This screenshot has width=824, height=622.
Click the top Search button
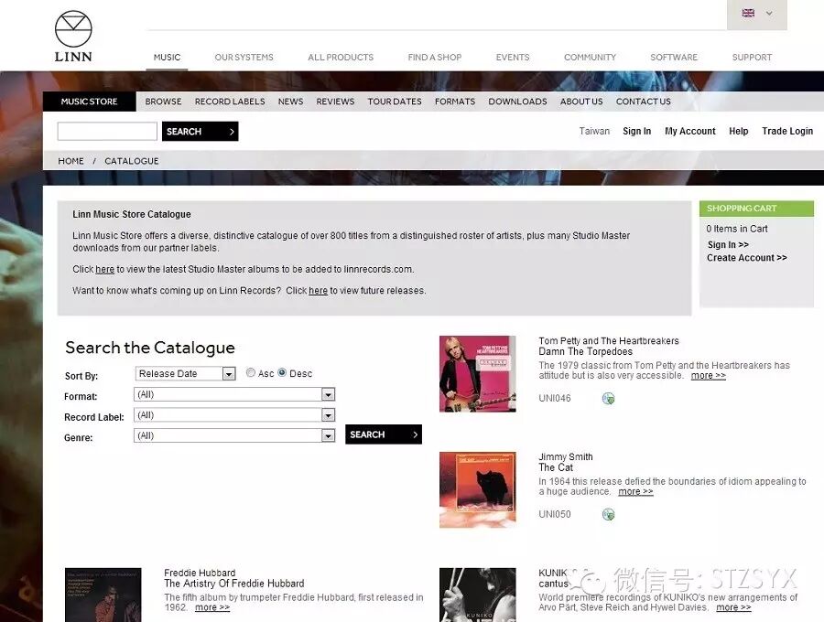[x=201, y=131]
